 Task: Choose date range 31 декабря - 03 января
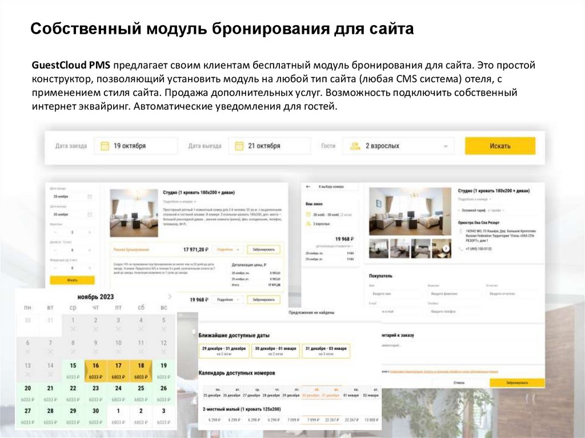326,351
